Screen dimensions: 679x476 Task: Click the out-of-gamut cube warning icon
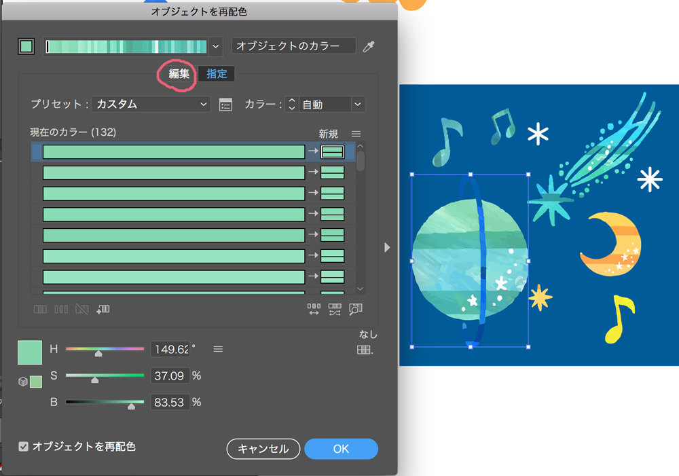(x=23, y=382)
